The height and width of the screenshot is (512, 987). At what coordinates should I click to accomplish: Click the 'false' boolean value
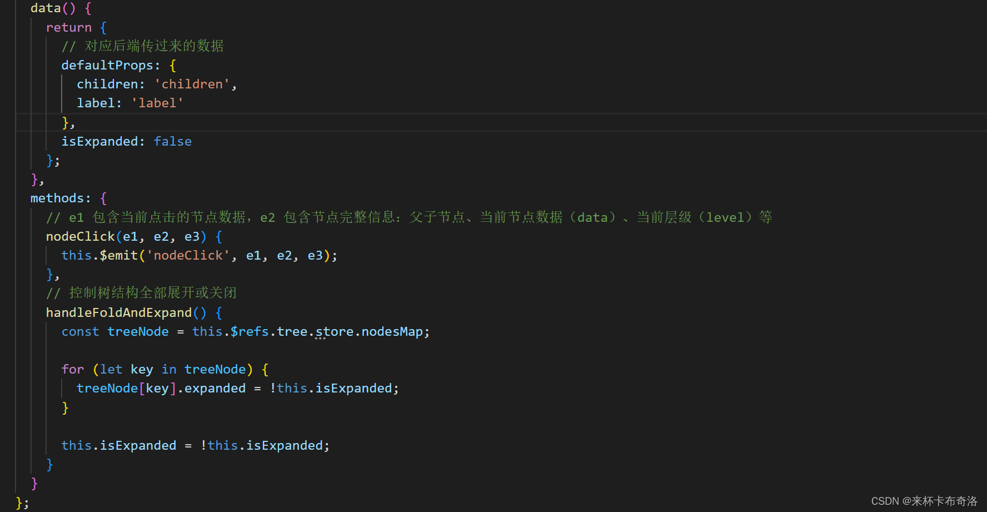(x=173, y=141)
